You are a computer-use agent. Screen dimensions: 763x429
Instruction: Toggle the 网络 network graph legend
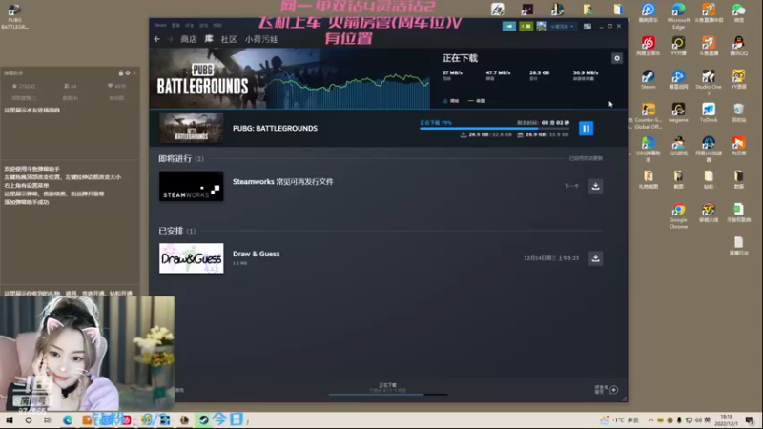[451, 101]
